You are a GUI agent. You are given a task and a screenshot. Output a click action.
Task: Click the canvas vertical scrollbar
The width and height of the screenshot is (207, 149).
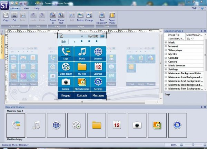[161, 63]
